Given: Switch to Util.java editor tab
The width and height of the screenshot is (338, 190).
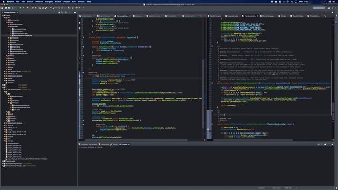Looking at the screenshot, I should click(283, 16).
